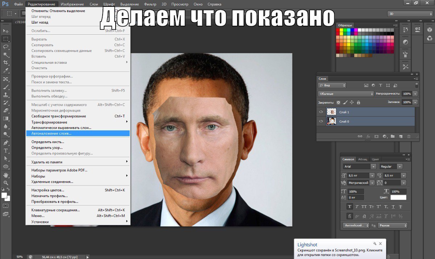Create new adjustment layer icon
The width and height of the screenshot is (435, 259).
(x=384, y=136)
